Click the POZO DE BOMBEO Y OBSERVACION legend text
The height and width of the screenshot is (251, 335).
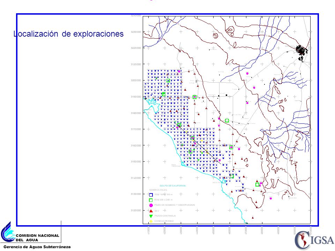[174, 205]
